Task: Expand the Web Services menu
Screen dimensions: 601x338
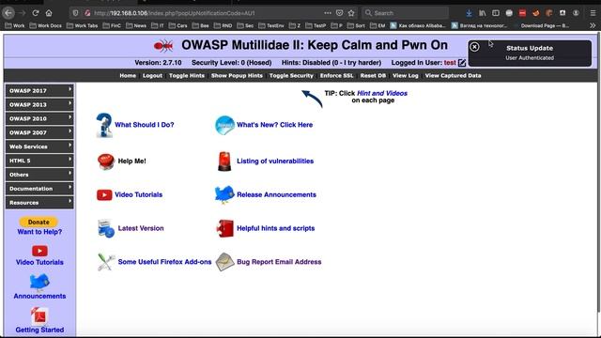Action: click(x=39, y=146)
